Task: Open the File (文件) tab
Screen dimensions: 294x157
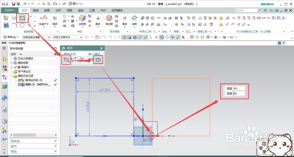Action: (x=9, y=11)
